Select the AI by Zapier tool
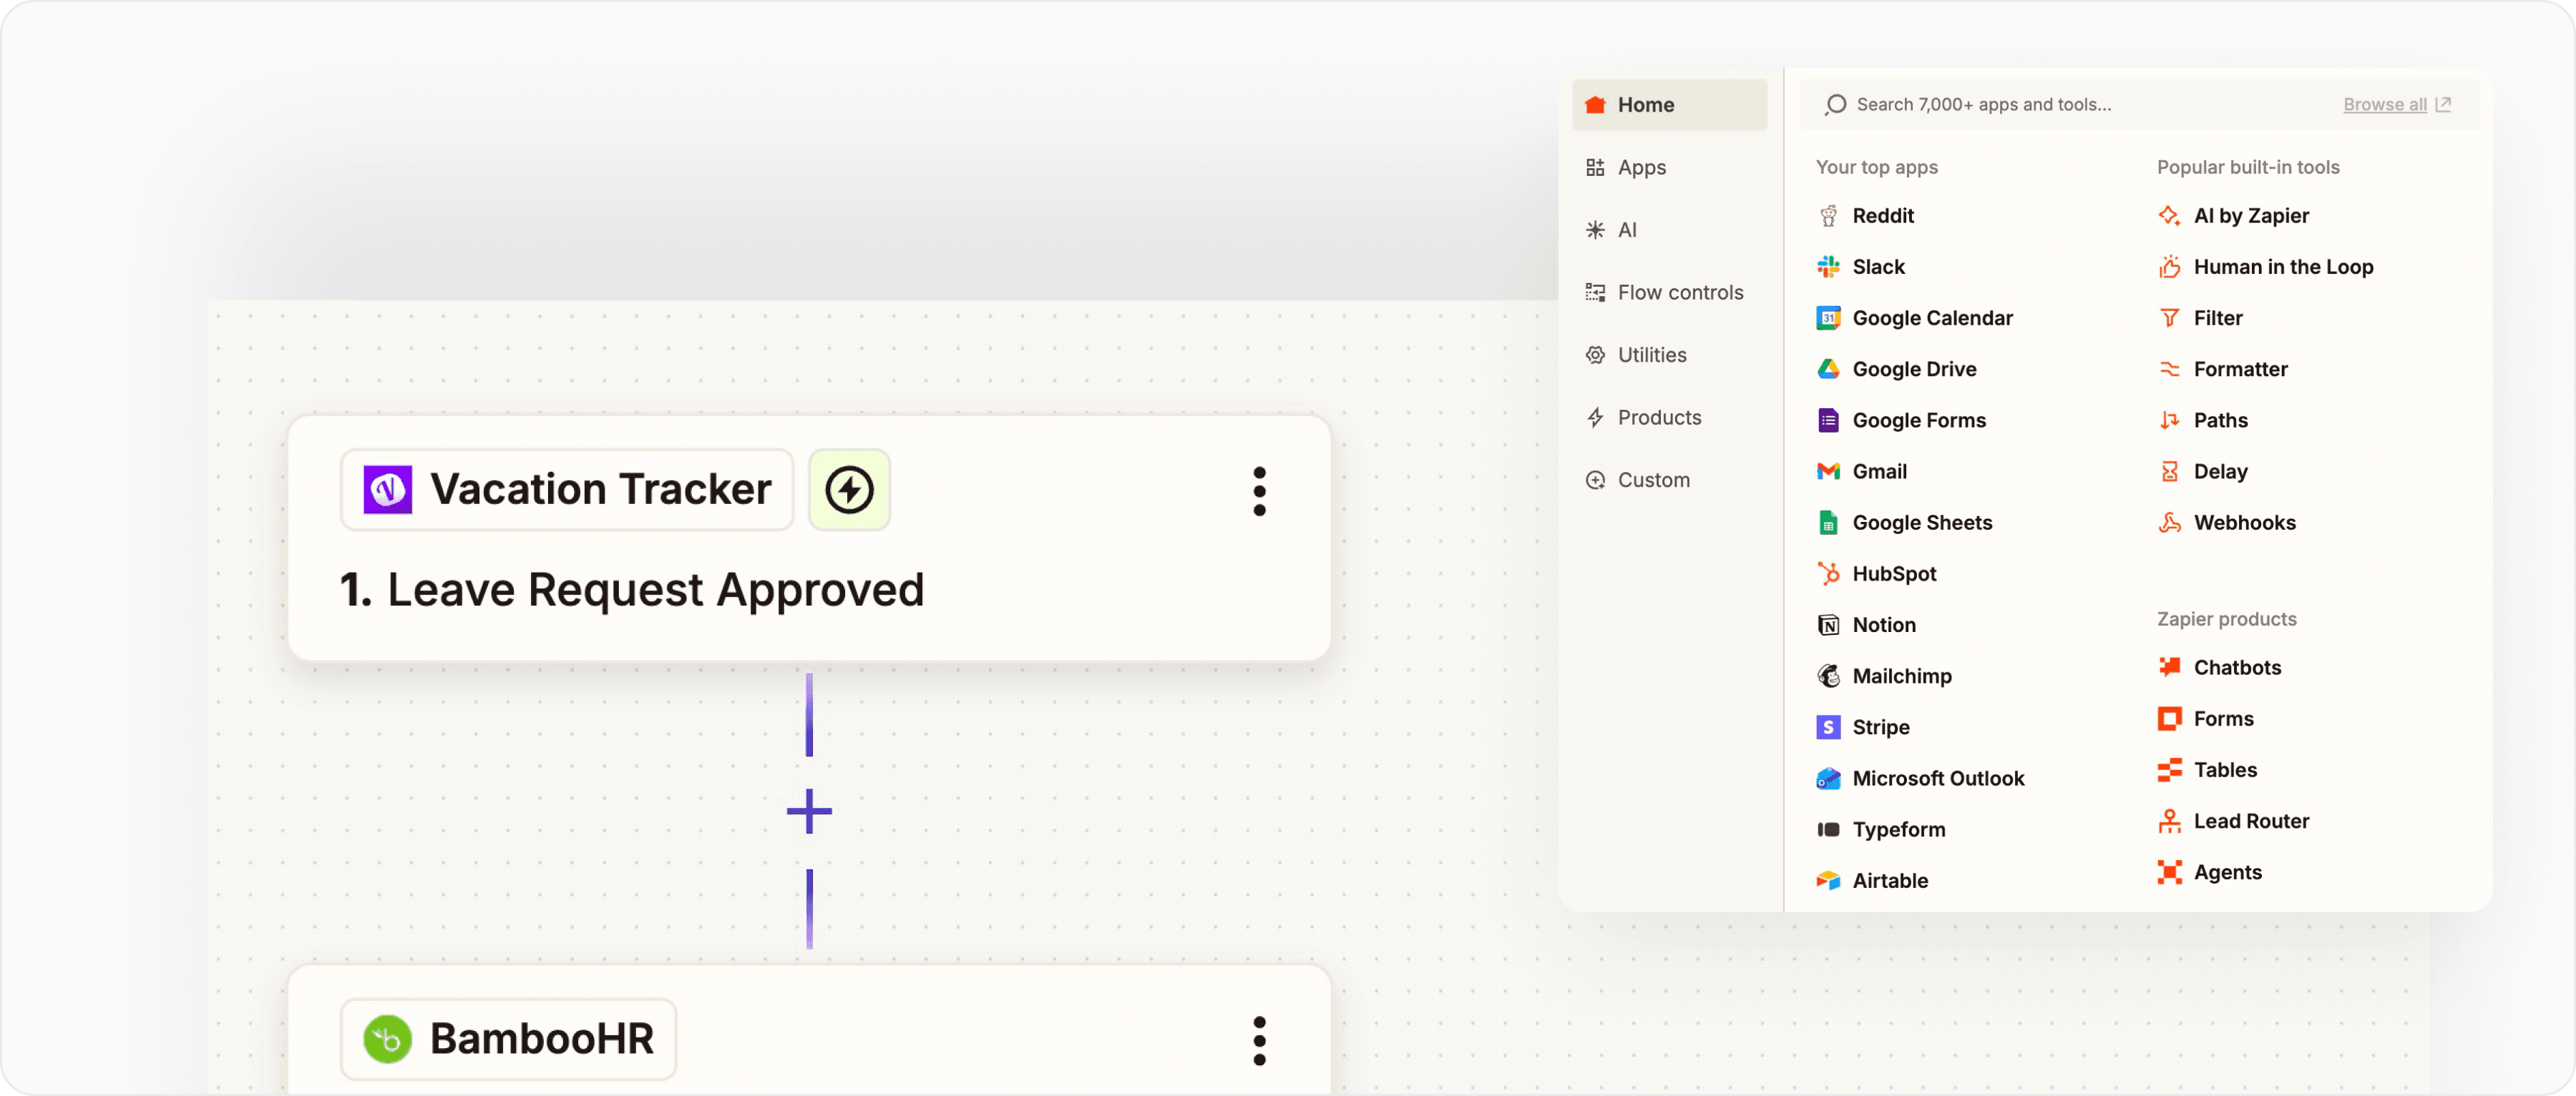The height and width of the screenshot is (1096, 2576). click(x=2251, y=214)
